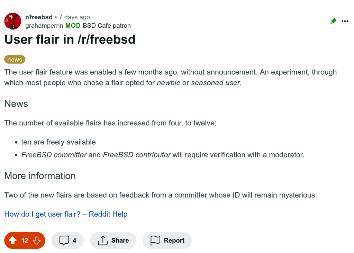Upvote the User flair post
This screenshot has width=354, height=253.
[13, 240]
